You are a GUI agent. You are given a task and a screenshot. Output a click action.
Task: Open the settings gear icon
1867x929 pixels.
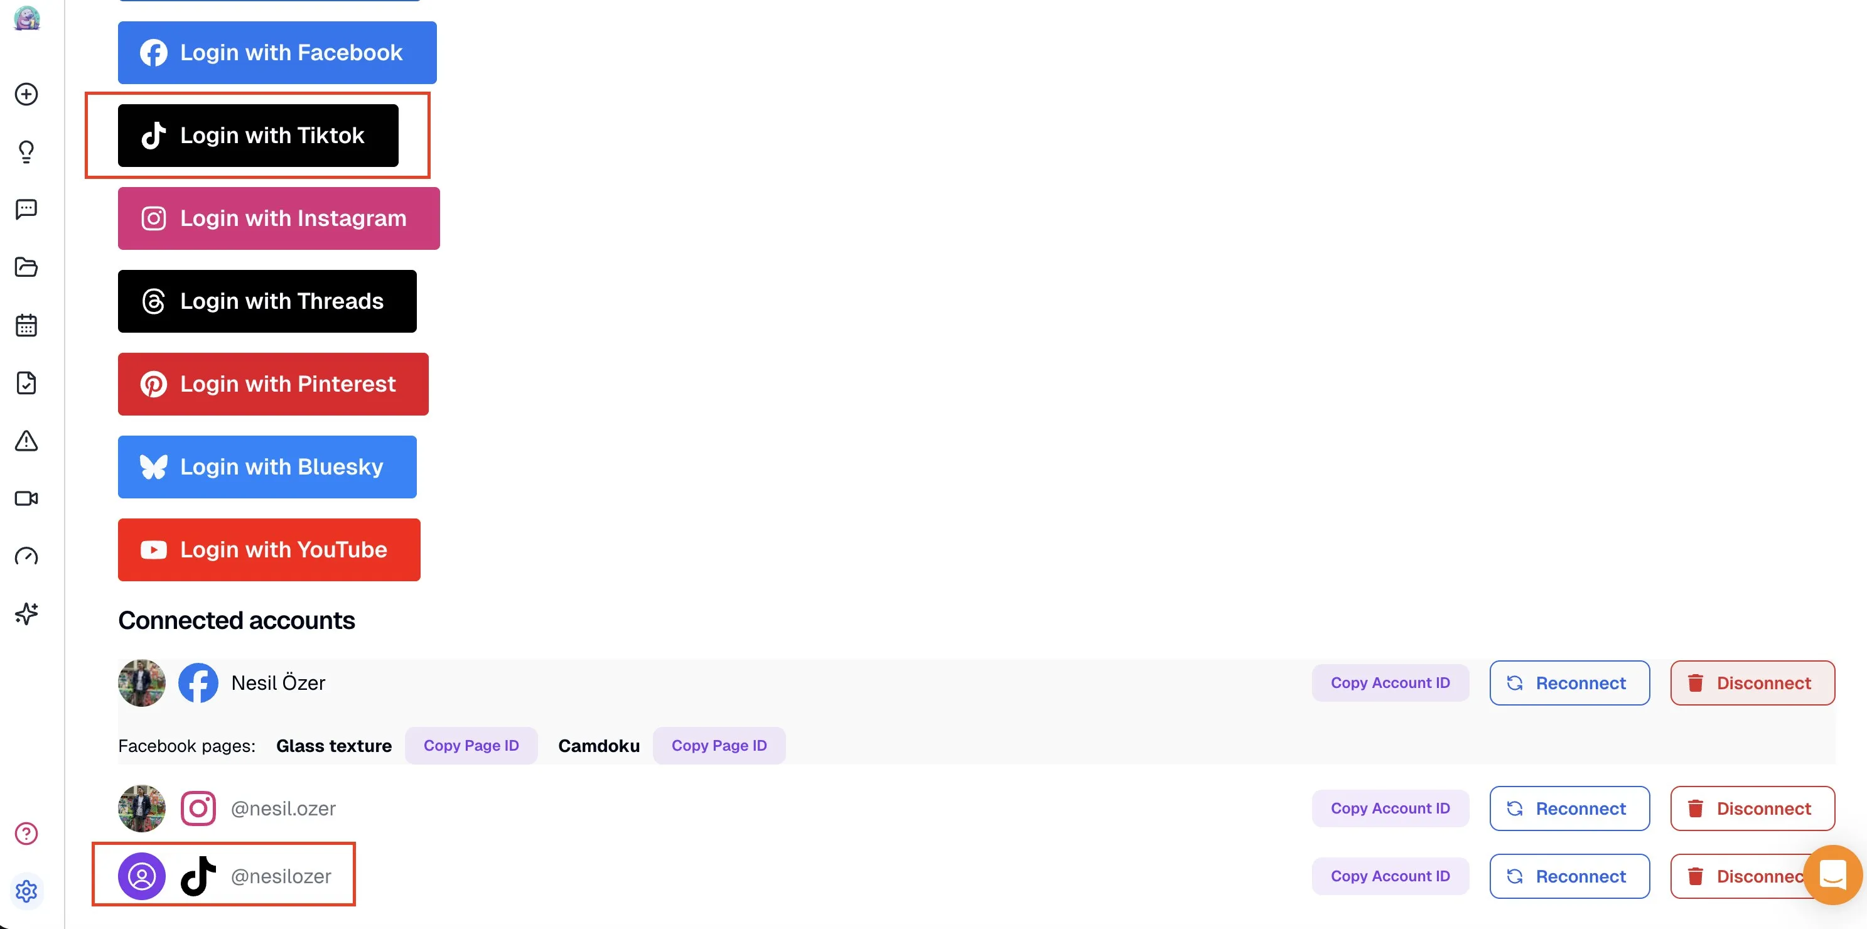[x=27, y=891]
